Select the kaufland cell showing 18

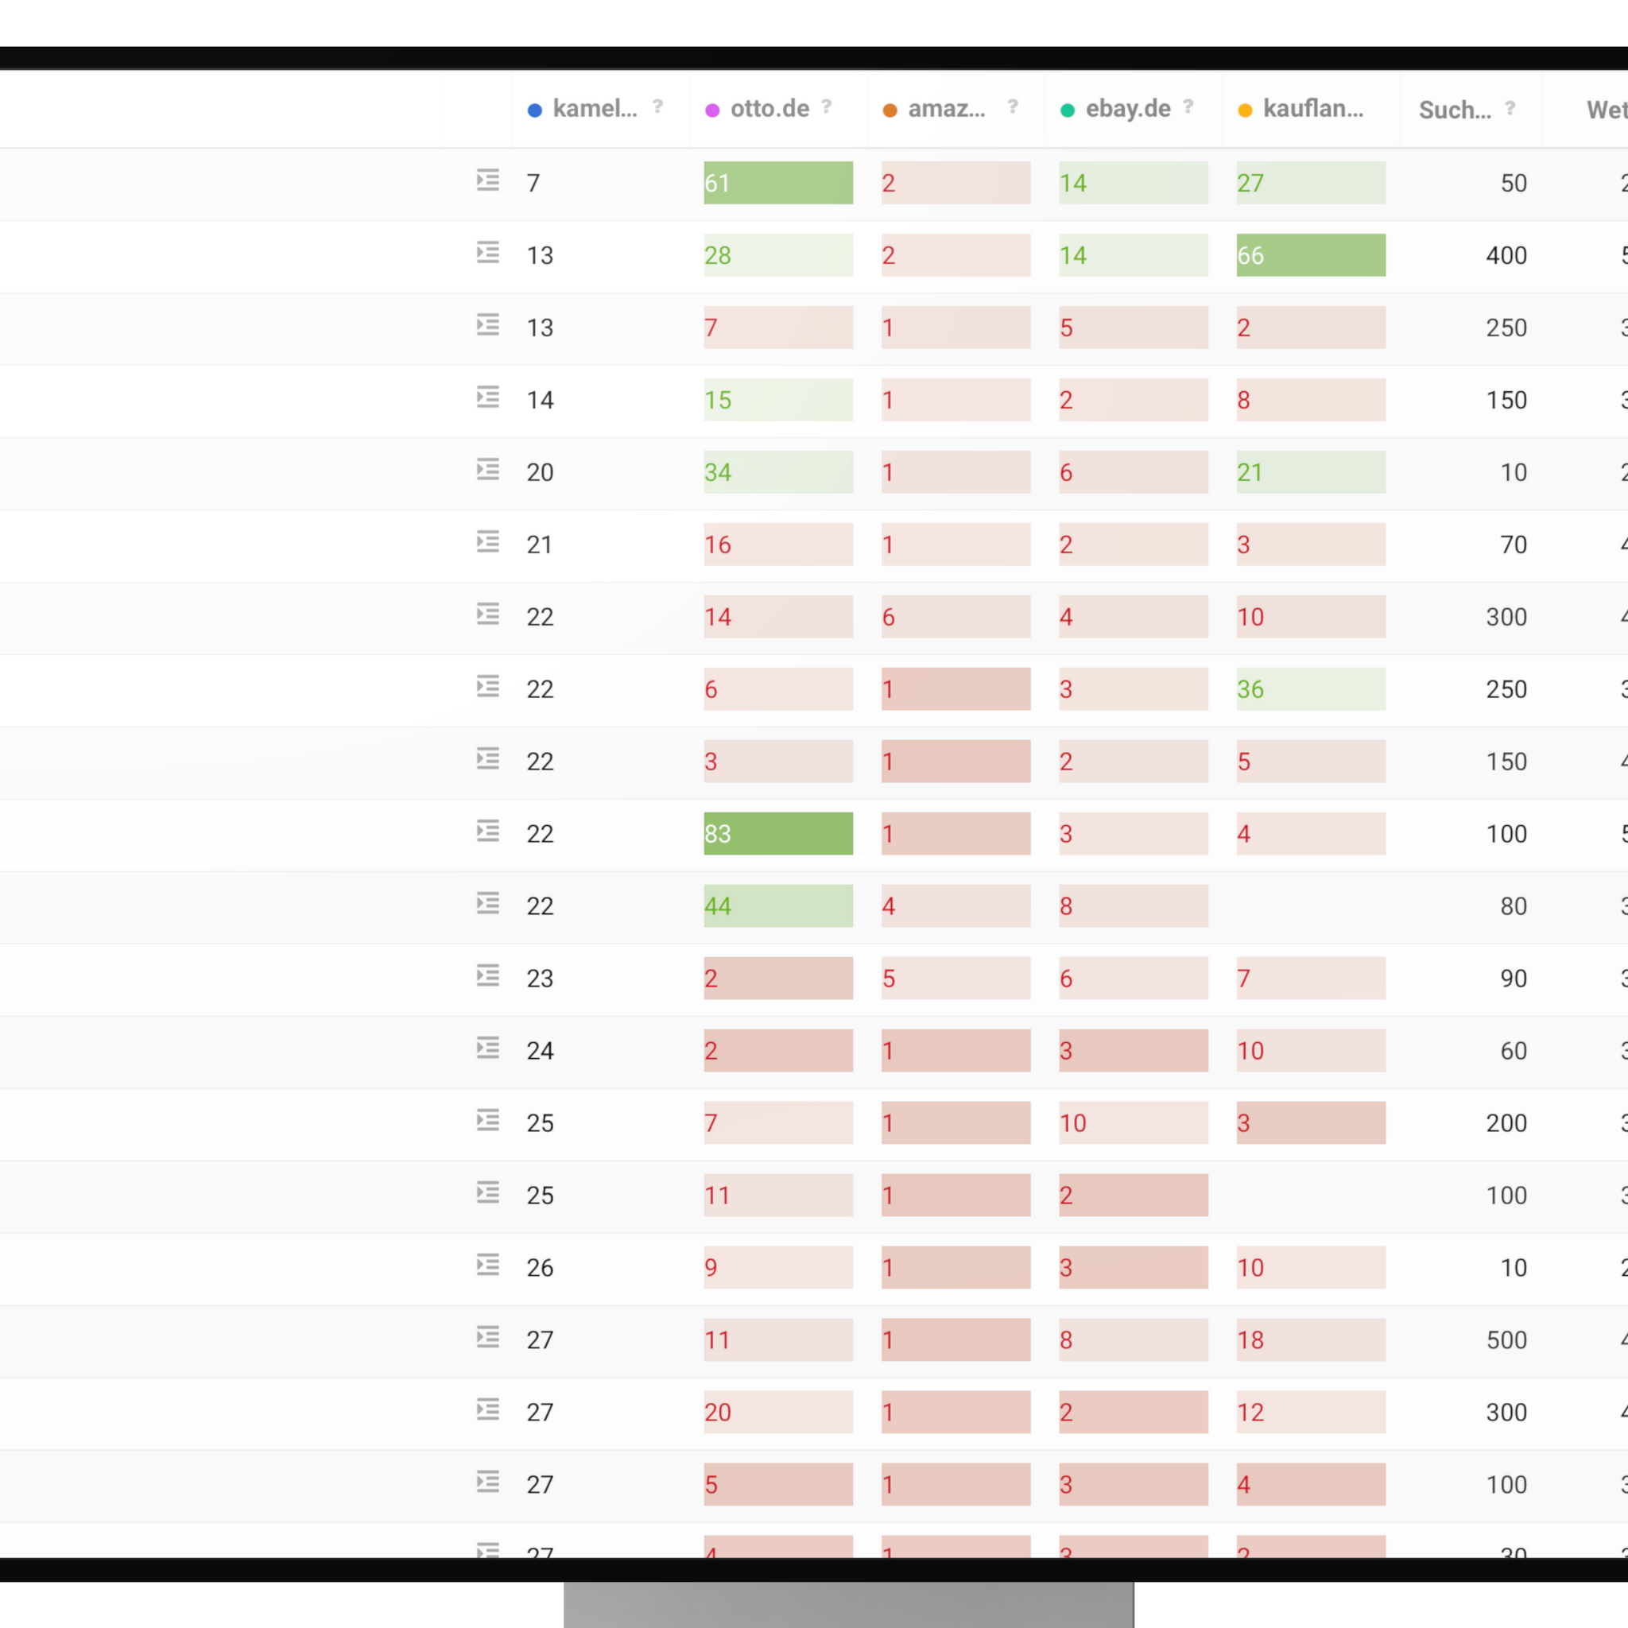(x=1310, y=1339)
